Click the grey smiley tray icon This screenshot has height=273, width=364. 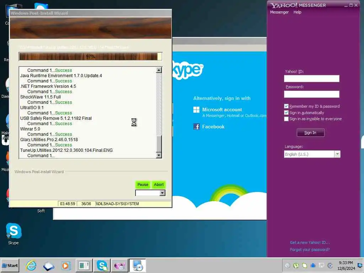point(287,265)
